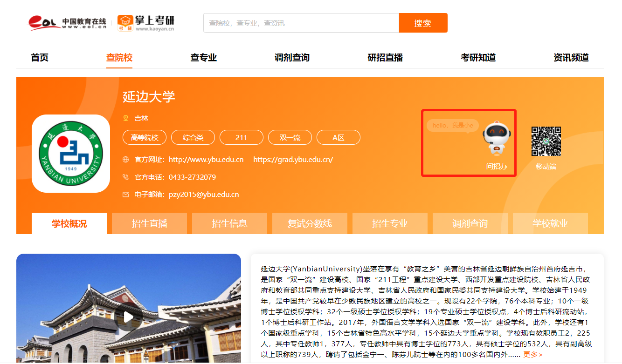
Task: Click the 延边大学 title heading
Action: 149,97
